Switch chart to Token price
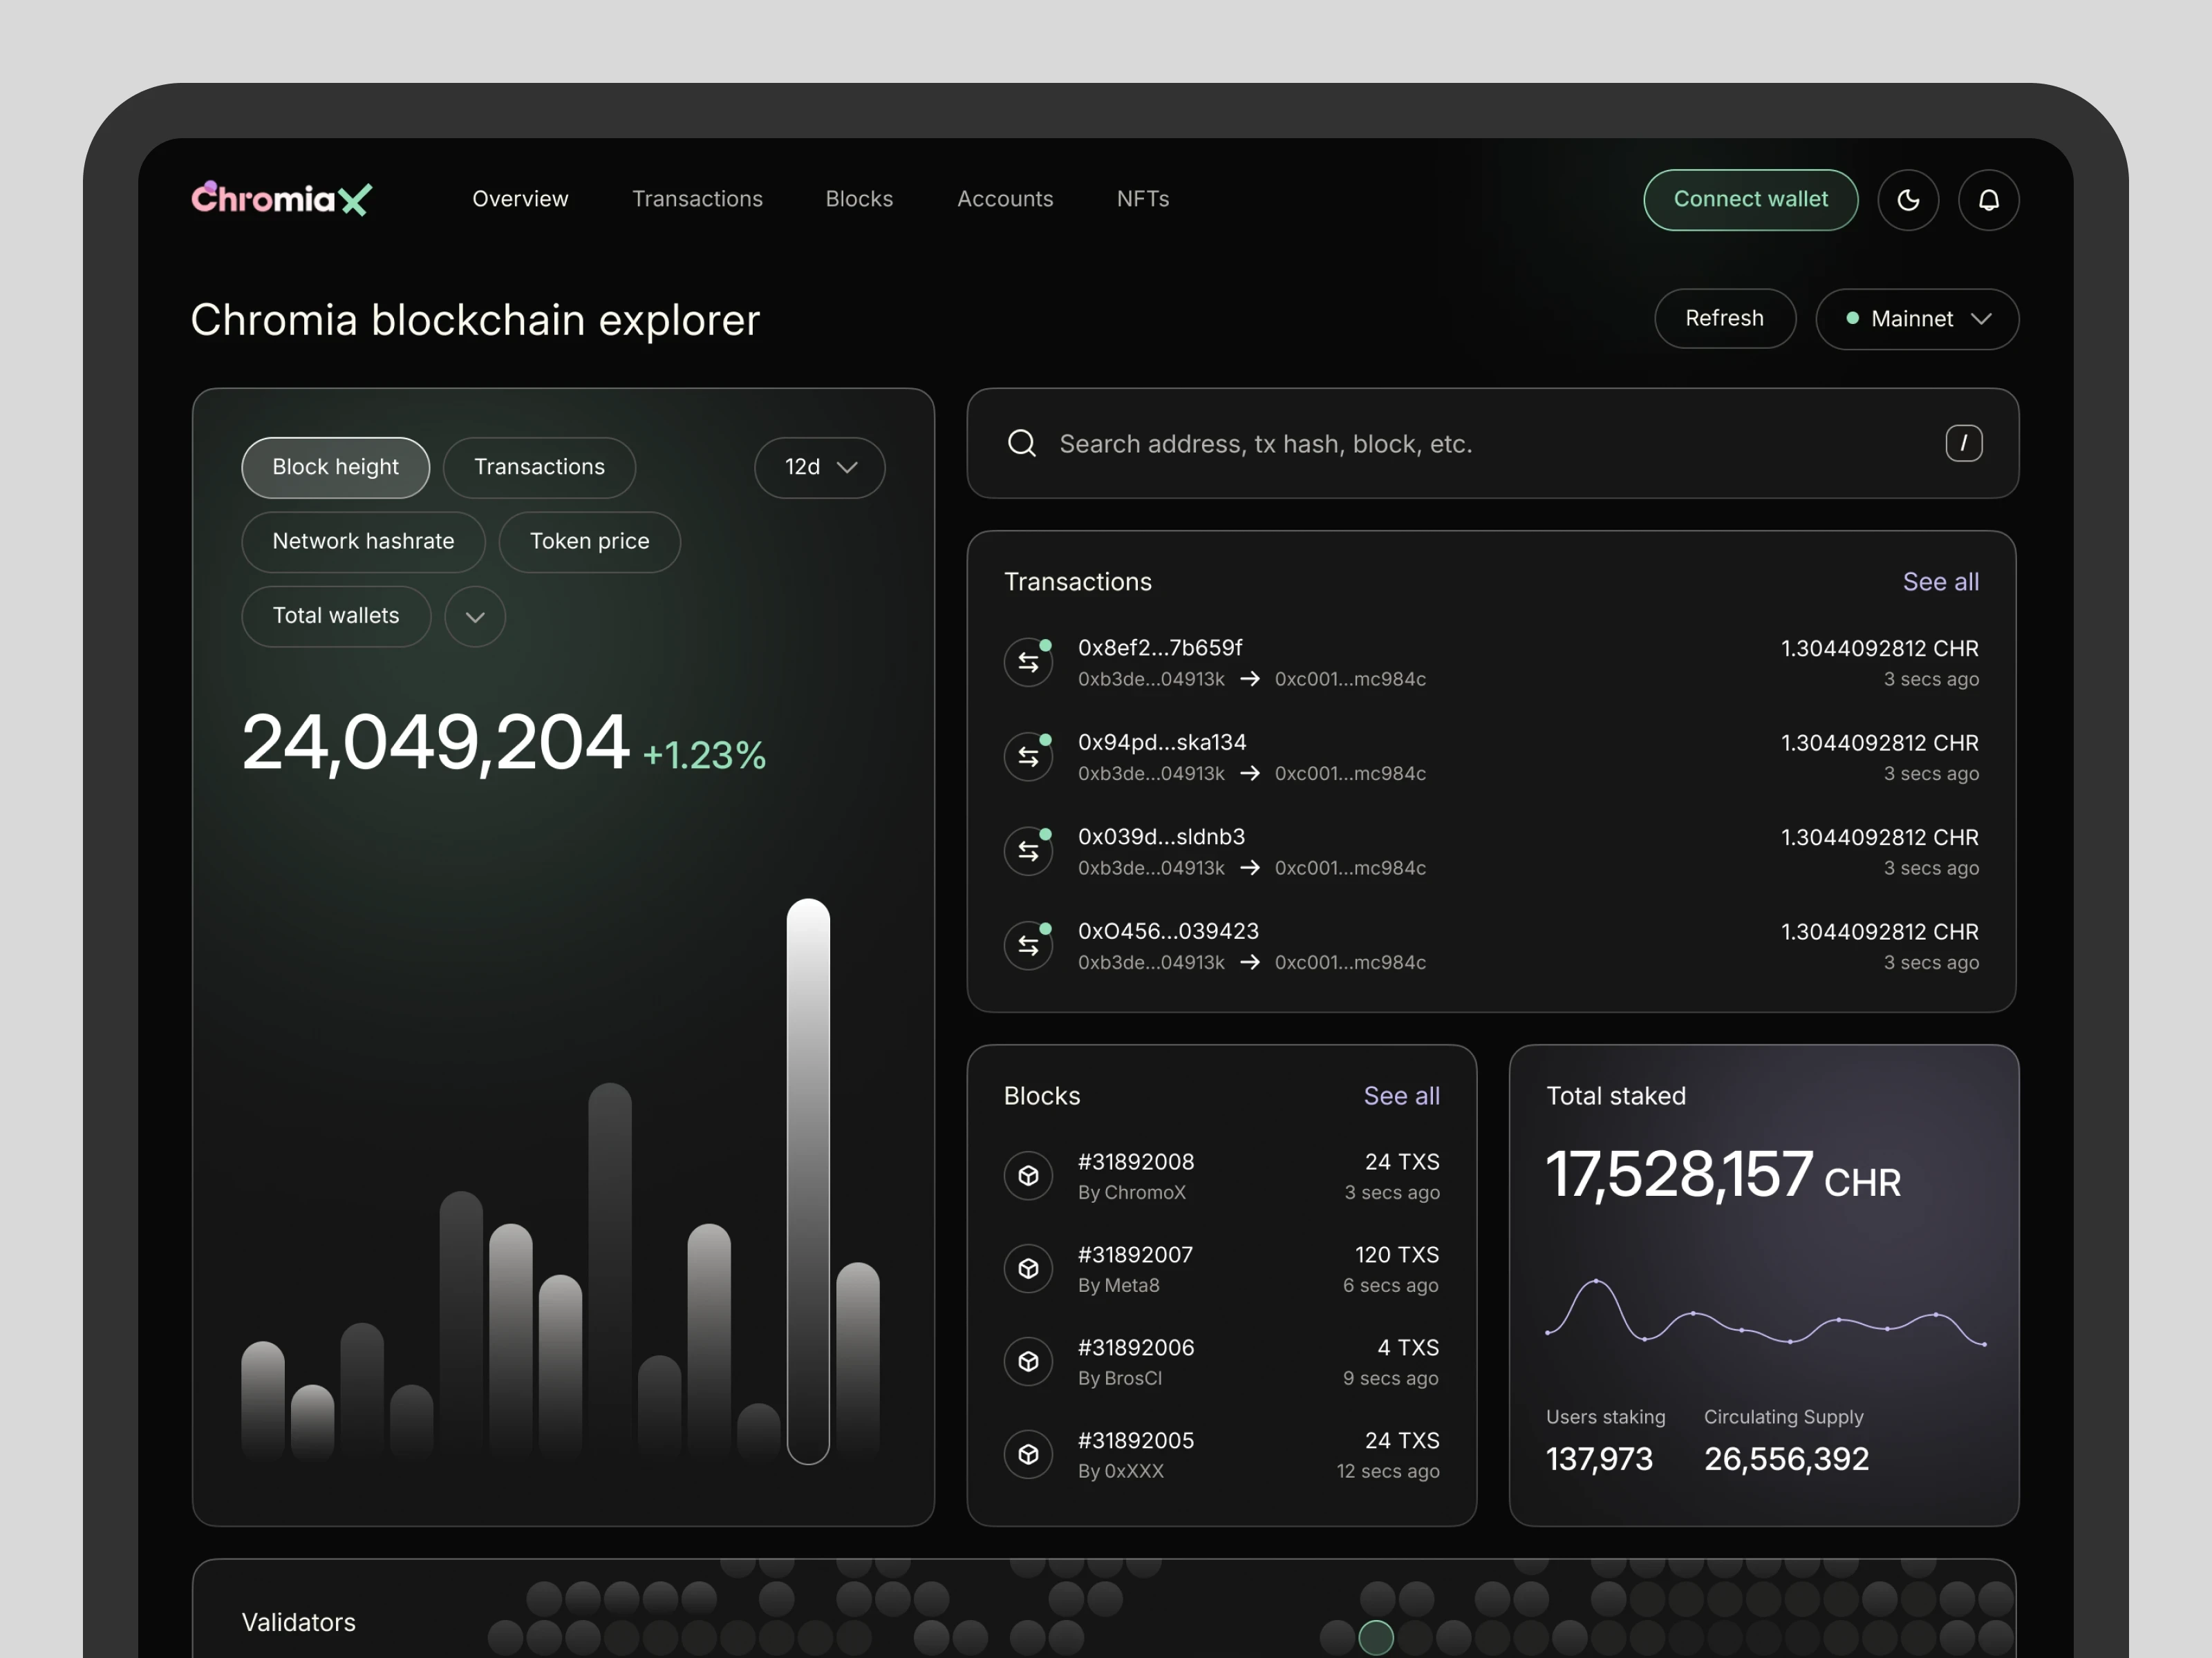The image size is (2212, 1658). pyautogui.click(x=589, y=541)
